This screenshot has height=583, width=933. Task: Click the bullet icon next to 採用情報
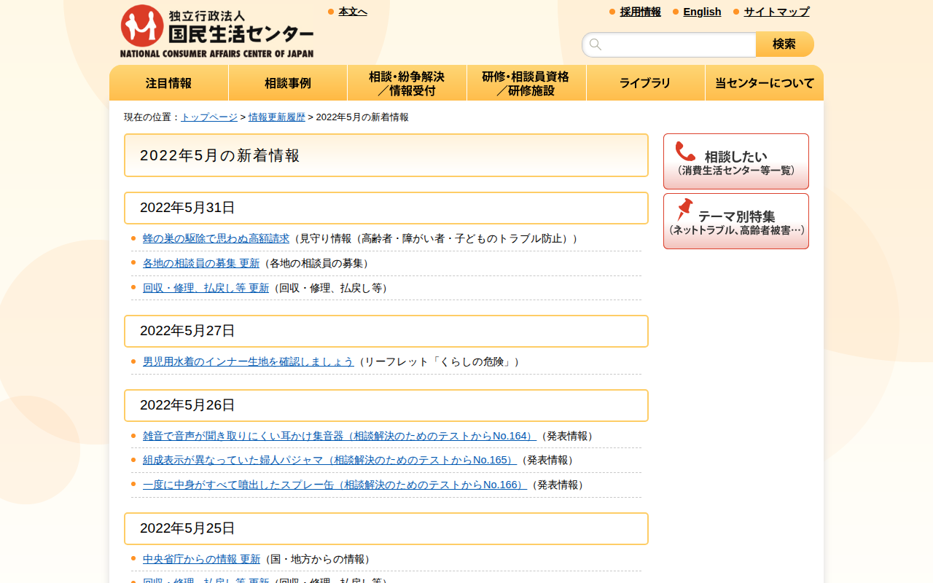pyautogui.click(x=611, y=12)
